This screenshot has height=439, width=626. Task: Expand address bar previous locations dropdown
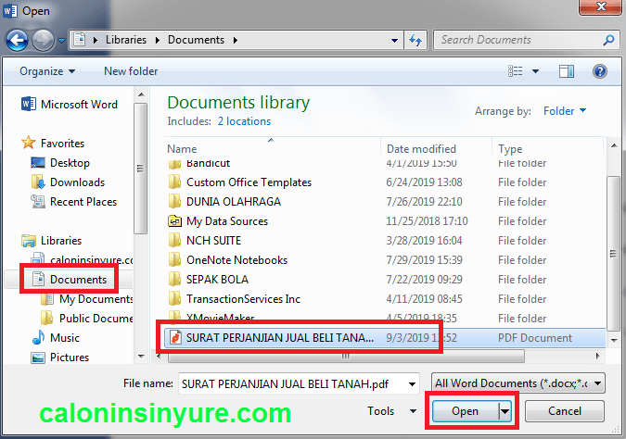pos(394,40)
